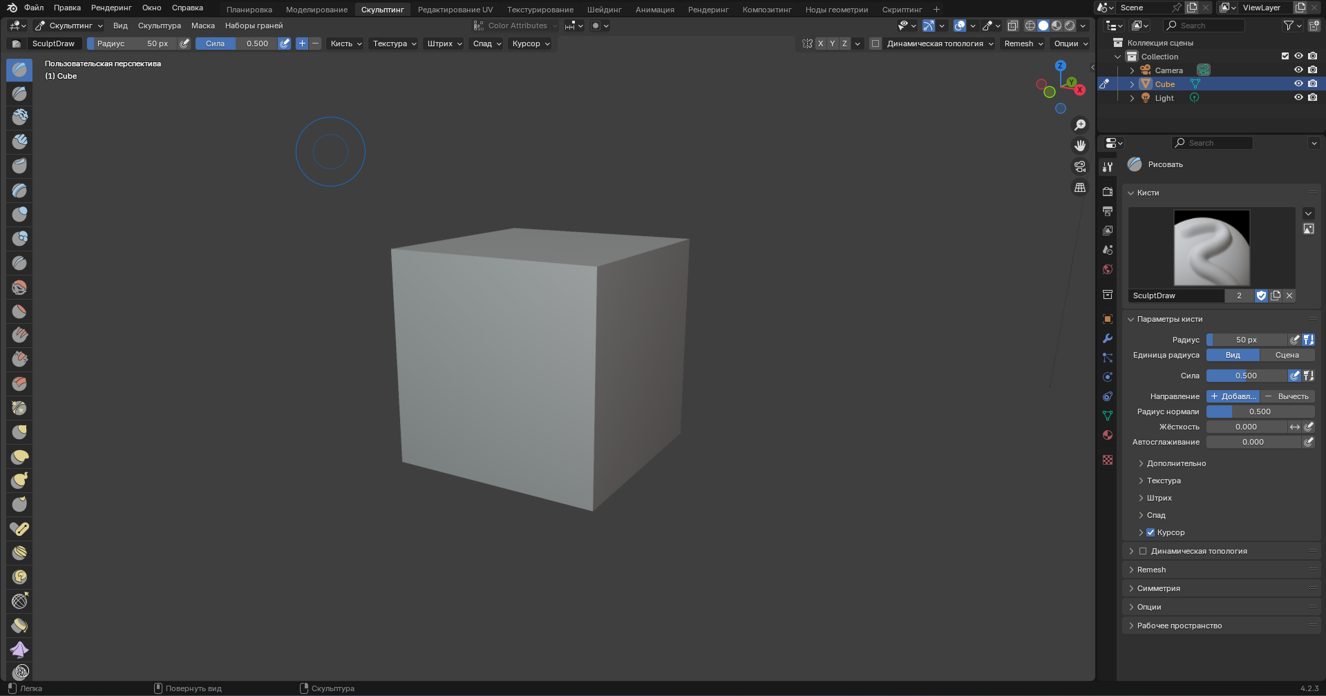The image size is (1326, 696).
Task: Select the Snake Hook brush icon
Action: 19,481
